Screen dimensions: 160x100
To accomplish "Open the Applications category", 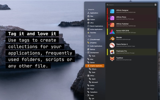I will (x=93, y=13).
